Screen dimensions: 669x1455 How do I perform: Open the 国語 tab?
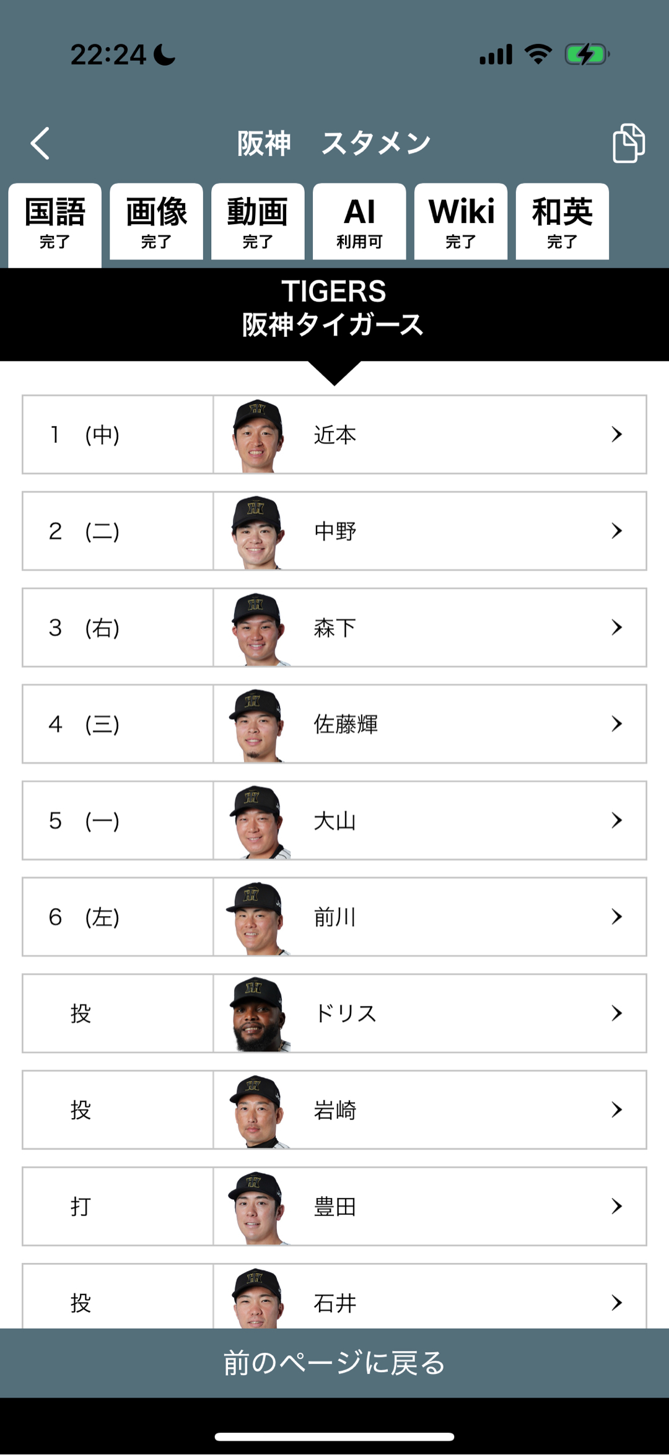(x=55, y=223)
